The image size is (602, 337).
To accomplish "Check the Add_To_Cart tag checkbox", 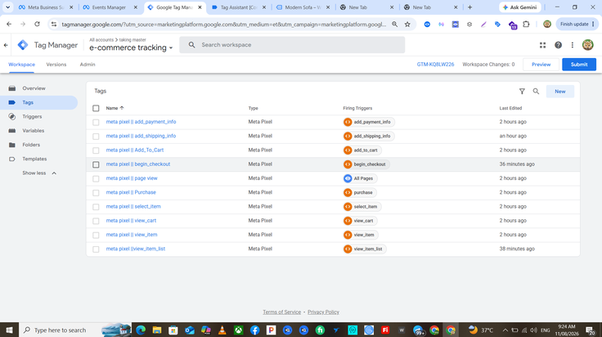I will [96, 151].
